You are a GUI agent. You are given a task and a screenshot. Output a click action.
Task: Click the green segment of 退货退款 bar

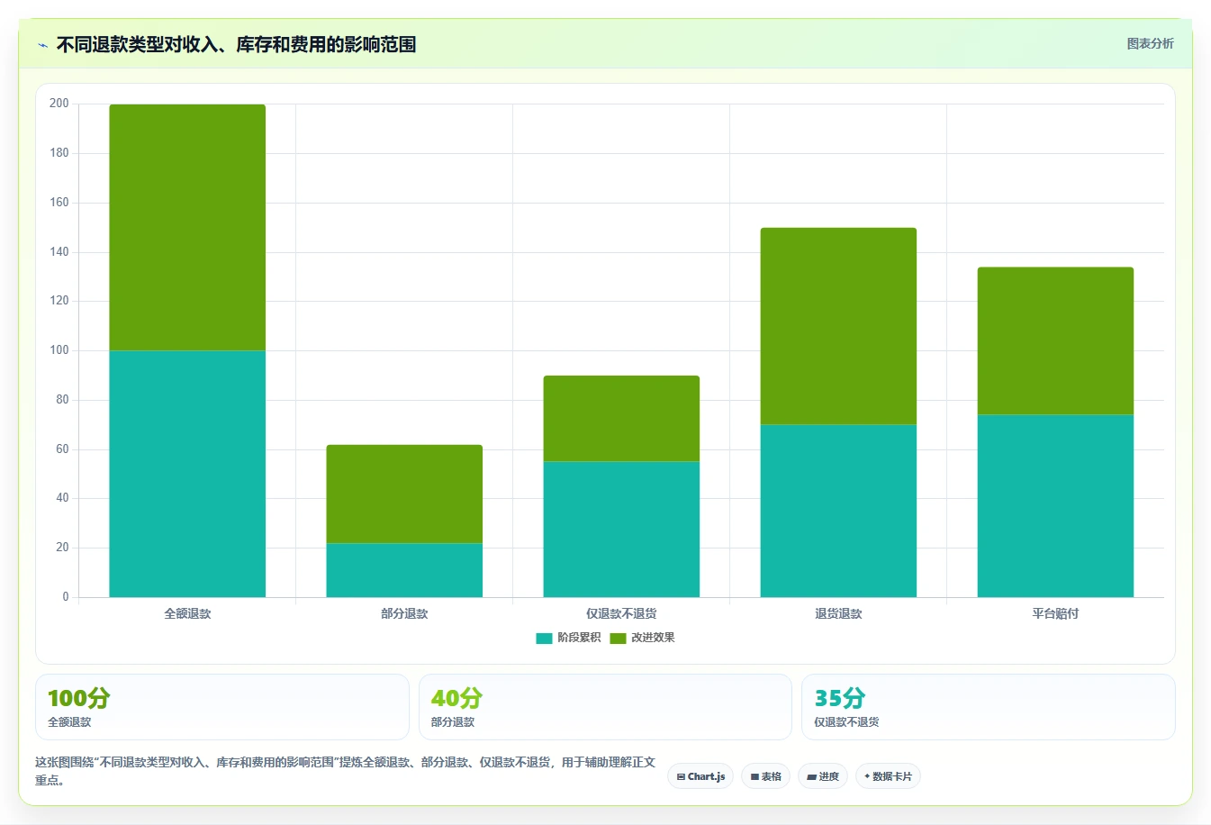(838, 326)
